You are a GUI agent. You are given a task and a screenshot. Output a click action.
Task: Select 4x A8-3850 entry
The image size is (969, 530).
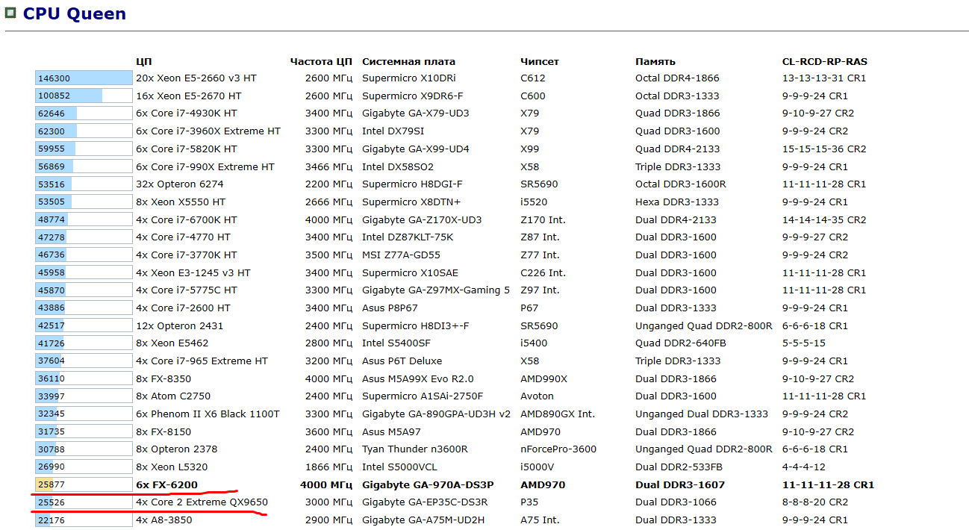163,520
